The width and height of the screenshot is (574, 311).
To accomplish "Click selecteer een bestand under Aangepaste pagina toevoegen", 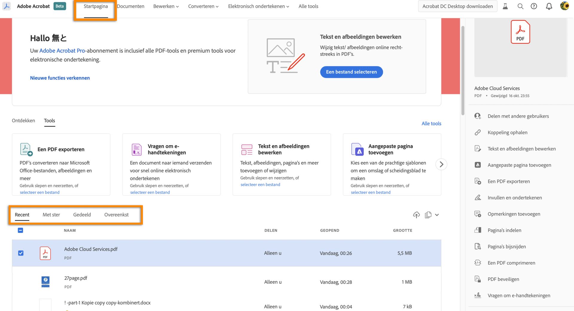I will [x=371, y=192].
